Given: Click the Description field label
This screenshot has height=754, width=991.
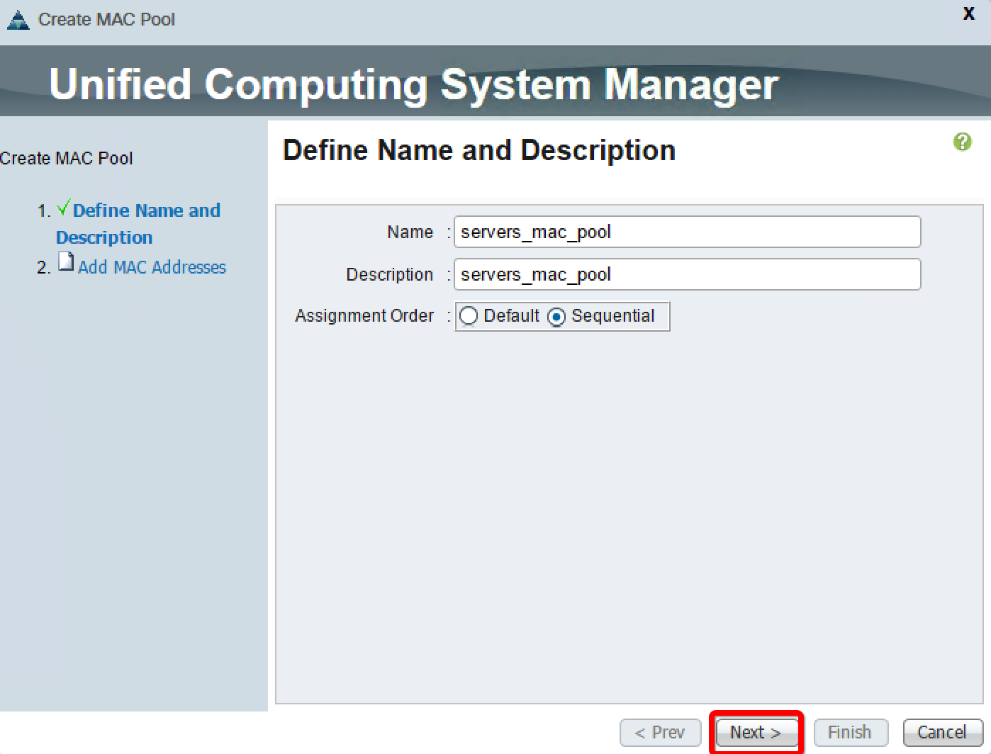Looking at the screenshot, I should [389, 275].
